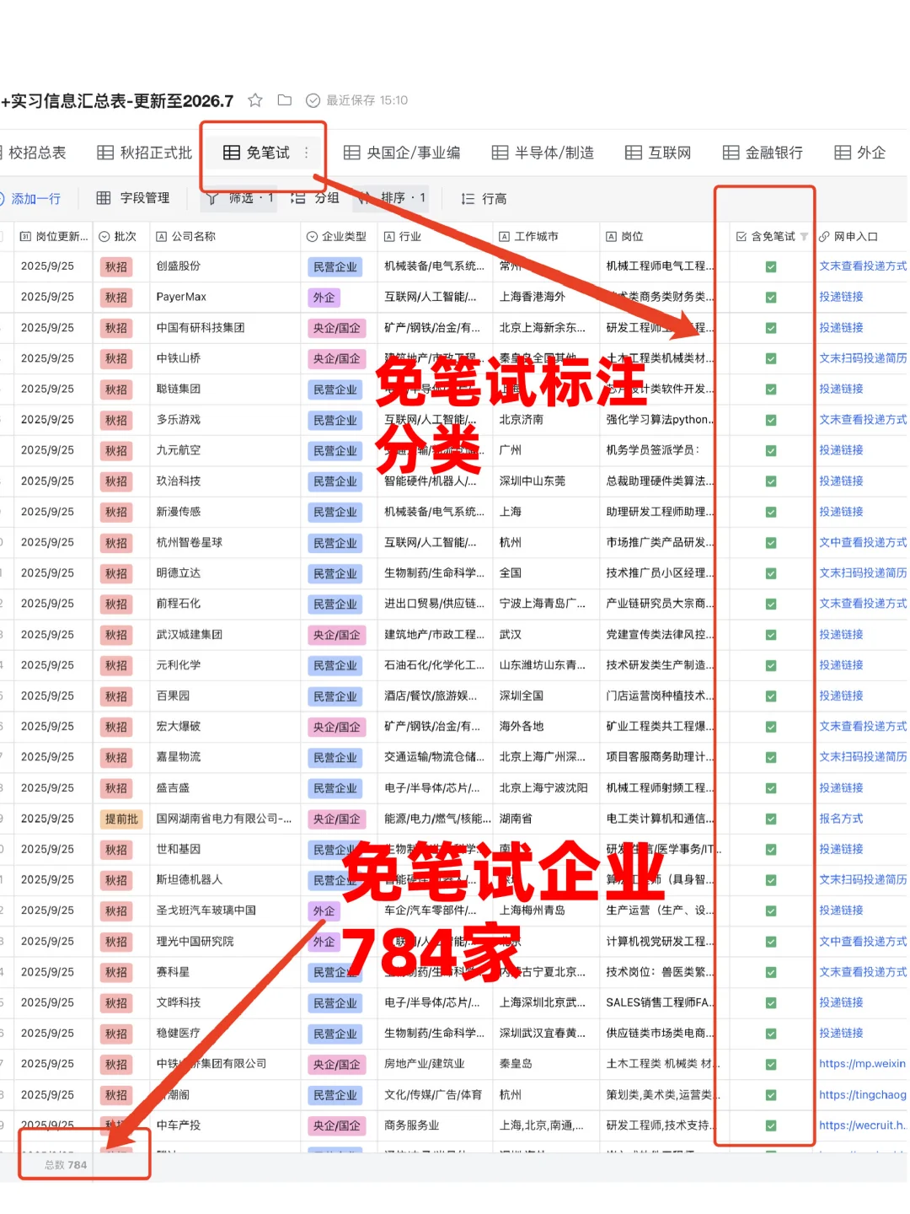Toggle 含免笔试 checkbox for 创盛股份
This screenshot has width=910, height=1214.
pos(771,266)
